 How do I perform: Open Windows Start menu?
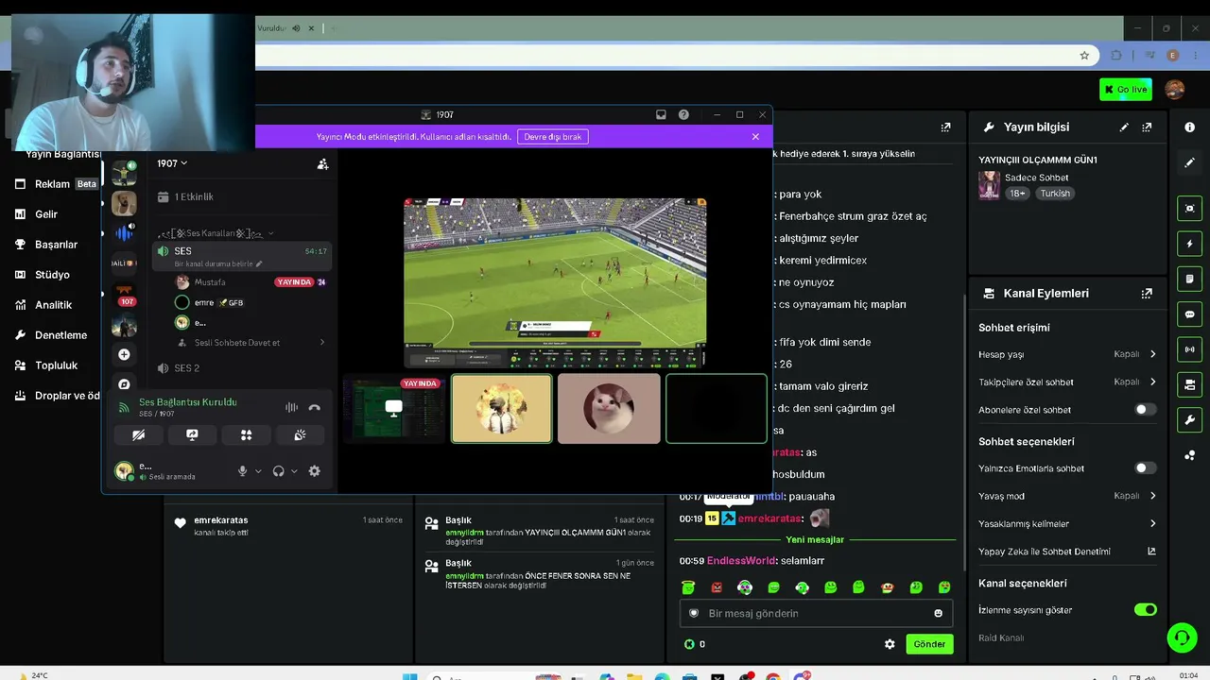[x=409, y=677]
